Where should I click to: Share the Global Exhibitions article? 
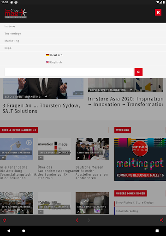pos(41,212)
